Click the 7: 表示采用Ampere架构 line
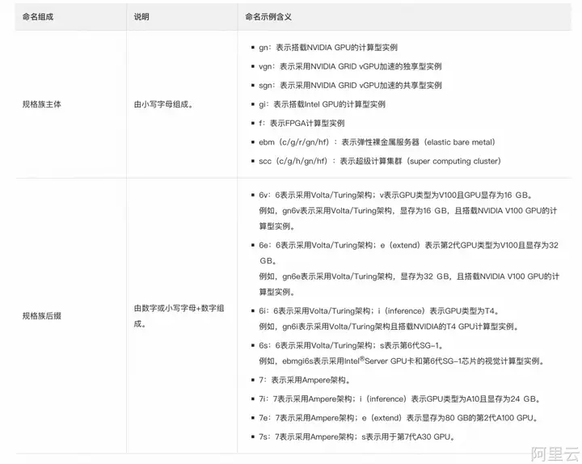This screenshot has width=582, height=464. coord(305,380)
